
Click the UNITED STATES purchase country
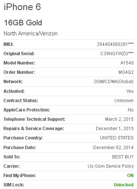coord(117,138)
